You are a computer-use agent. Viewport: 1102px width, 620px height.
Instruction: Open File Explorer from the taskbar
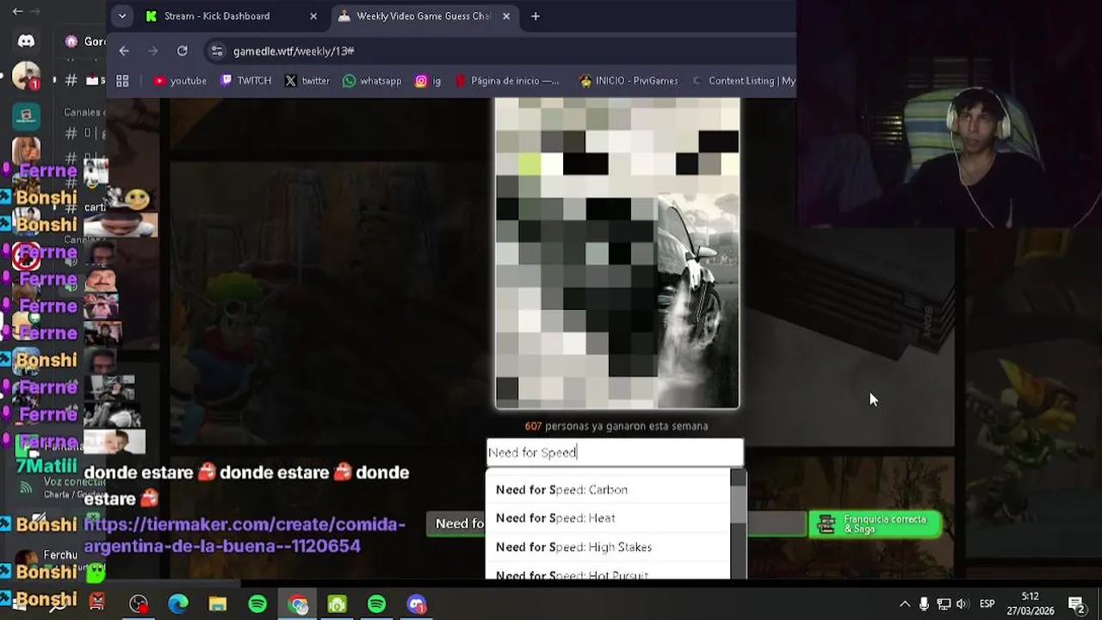click(218, 604)
